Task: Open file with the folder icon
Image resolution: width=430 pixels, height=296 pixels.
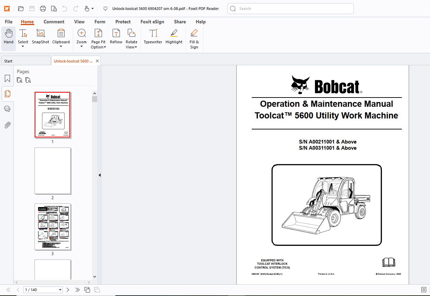Action: click(21, 9)
